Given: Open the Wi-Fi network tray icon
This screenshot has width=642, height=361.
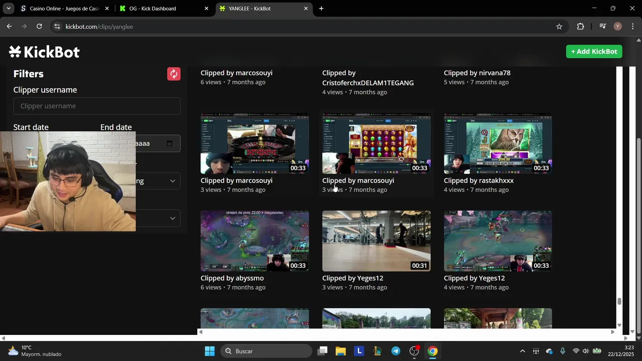Looking at the screenshot, I should [576, 351].
